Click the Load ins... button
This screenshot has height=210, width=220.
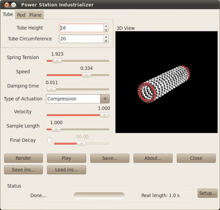(x=66, y=170)
